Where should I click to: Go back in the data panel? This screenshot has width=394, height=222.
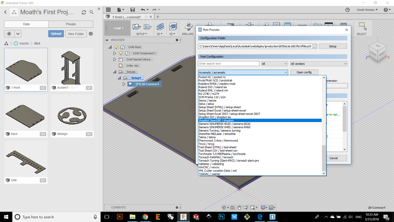(x=5, y=12)
